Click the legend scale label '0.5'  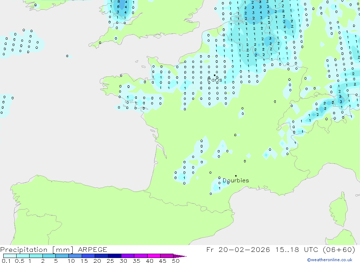(19, 261)
